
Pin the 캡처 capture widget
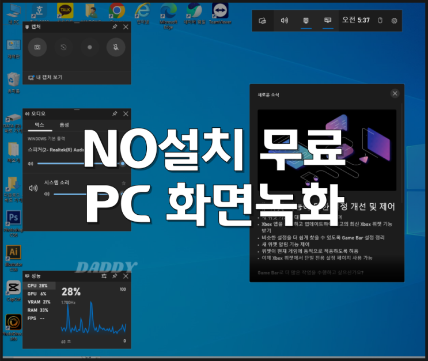[115, 26]
